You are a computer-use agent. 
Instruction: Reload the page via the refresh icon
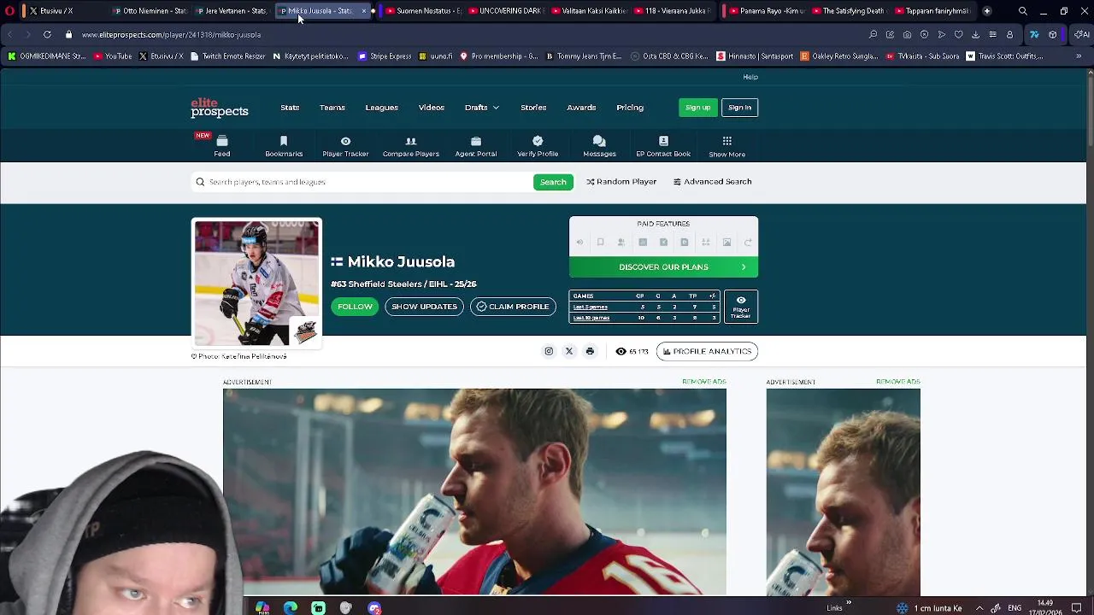pyautogui.click(x=47, y=34)
